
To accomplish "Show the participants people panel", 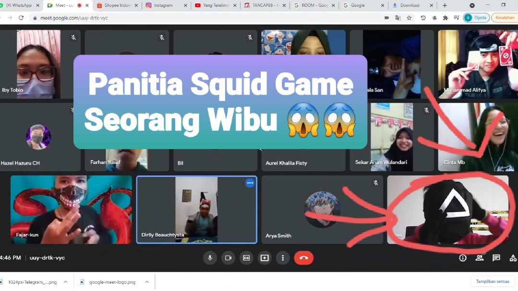I will click(x=479, y=258).
